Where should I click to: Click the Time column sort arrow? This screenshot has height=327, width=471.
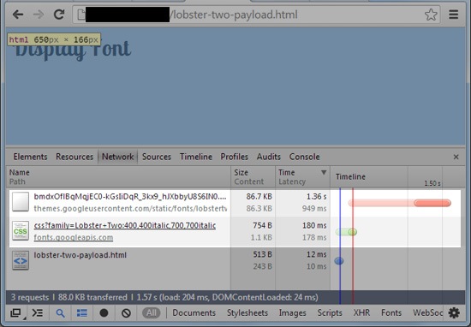(x=324, y=172)
